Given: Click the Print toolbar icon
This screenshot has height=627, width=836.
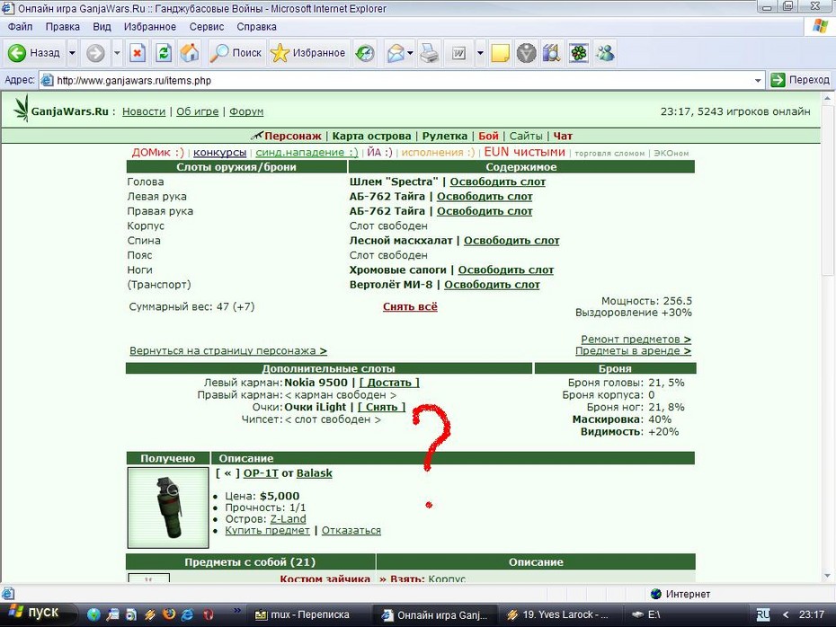Looking at the screenshot, I should [429, 53].
